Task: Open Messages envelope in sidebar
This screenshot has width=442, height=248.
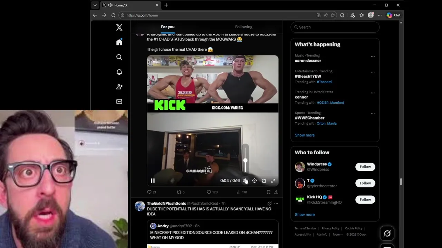Action: [x=119, y=102]
